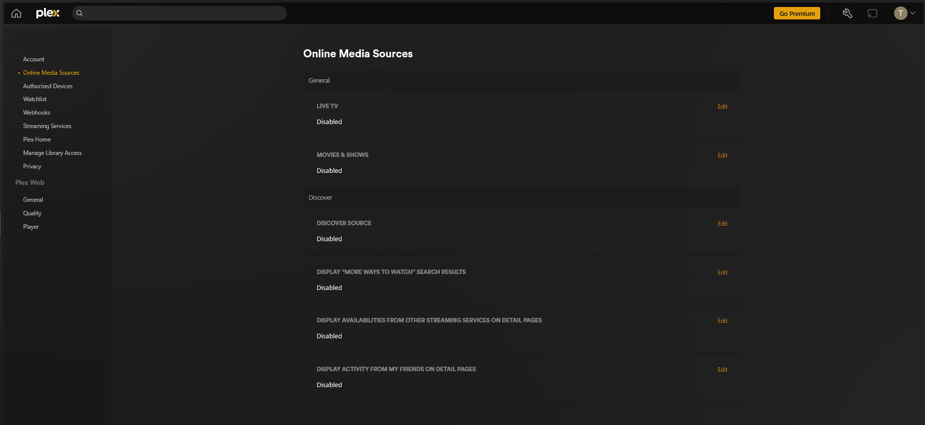Open Streaming Services settings
Viewport: 925px width, 425px height.
click(x=47, y=126)
